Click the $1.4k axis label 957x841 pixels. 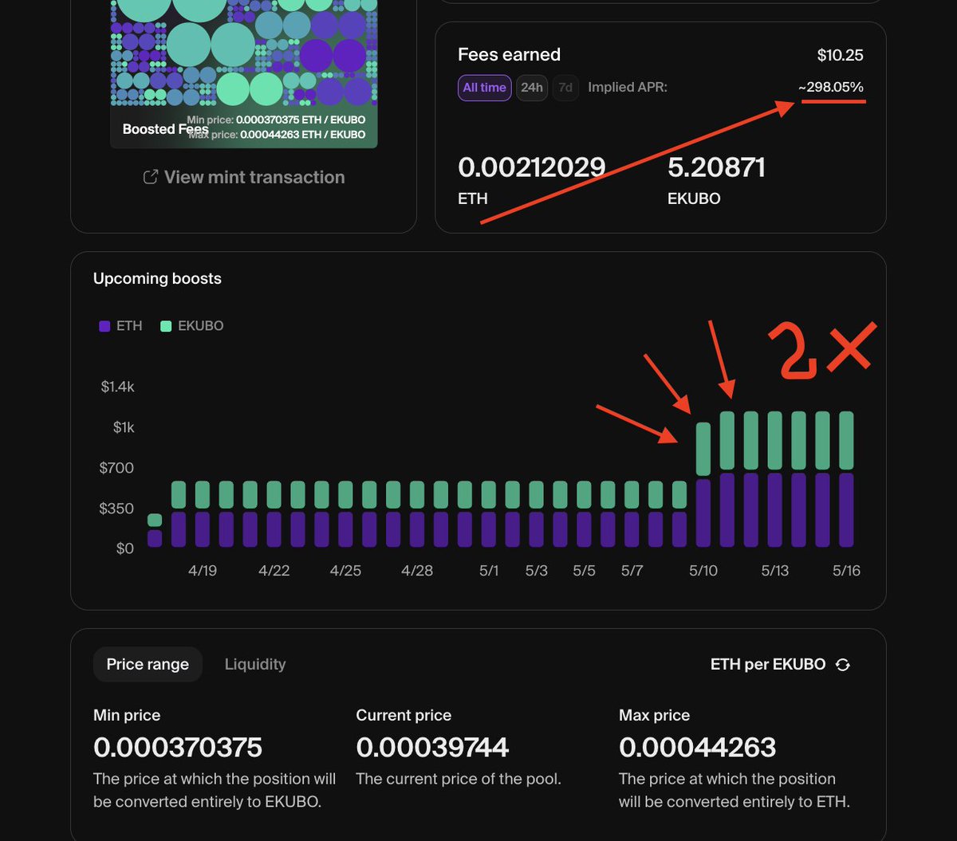(117, 387)
